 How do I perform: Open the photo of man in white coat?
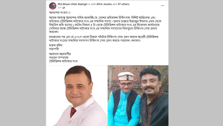tap(77, 96)
